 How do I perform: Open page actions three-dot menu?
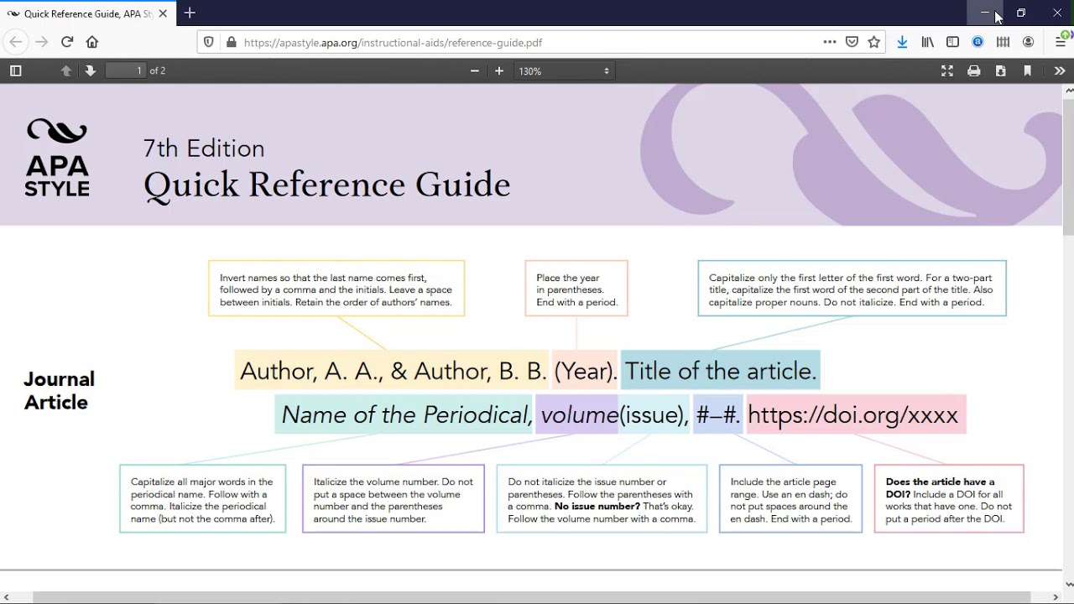click(830, 42)
